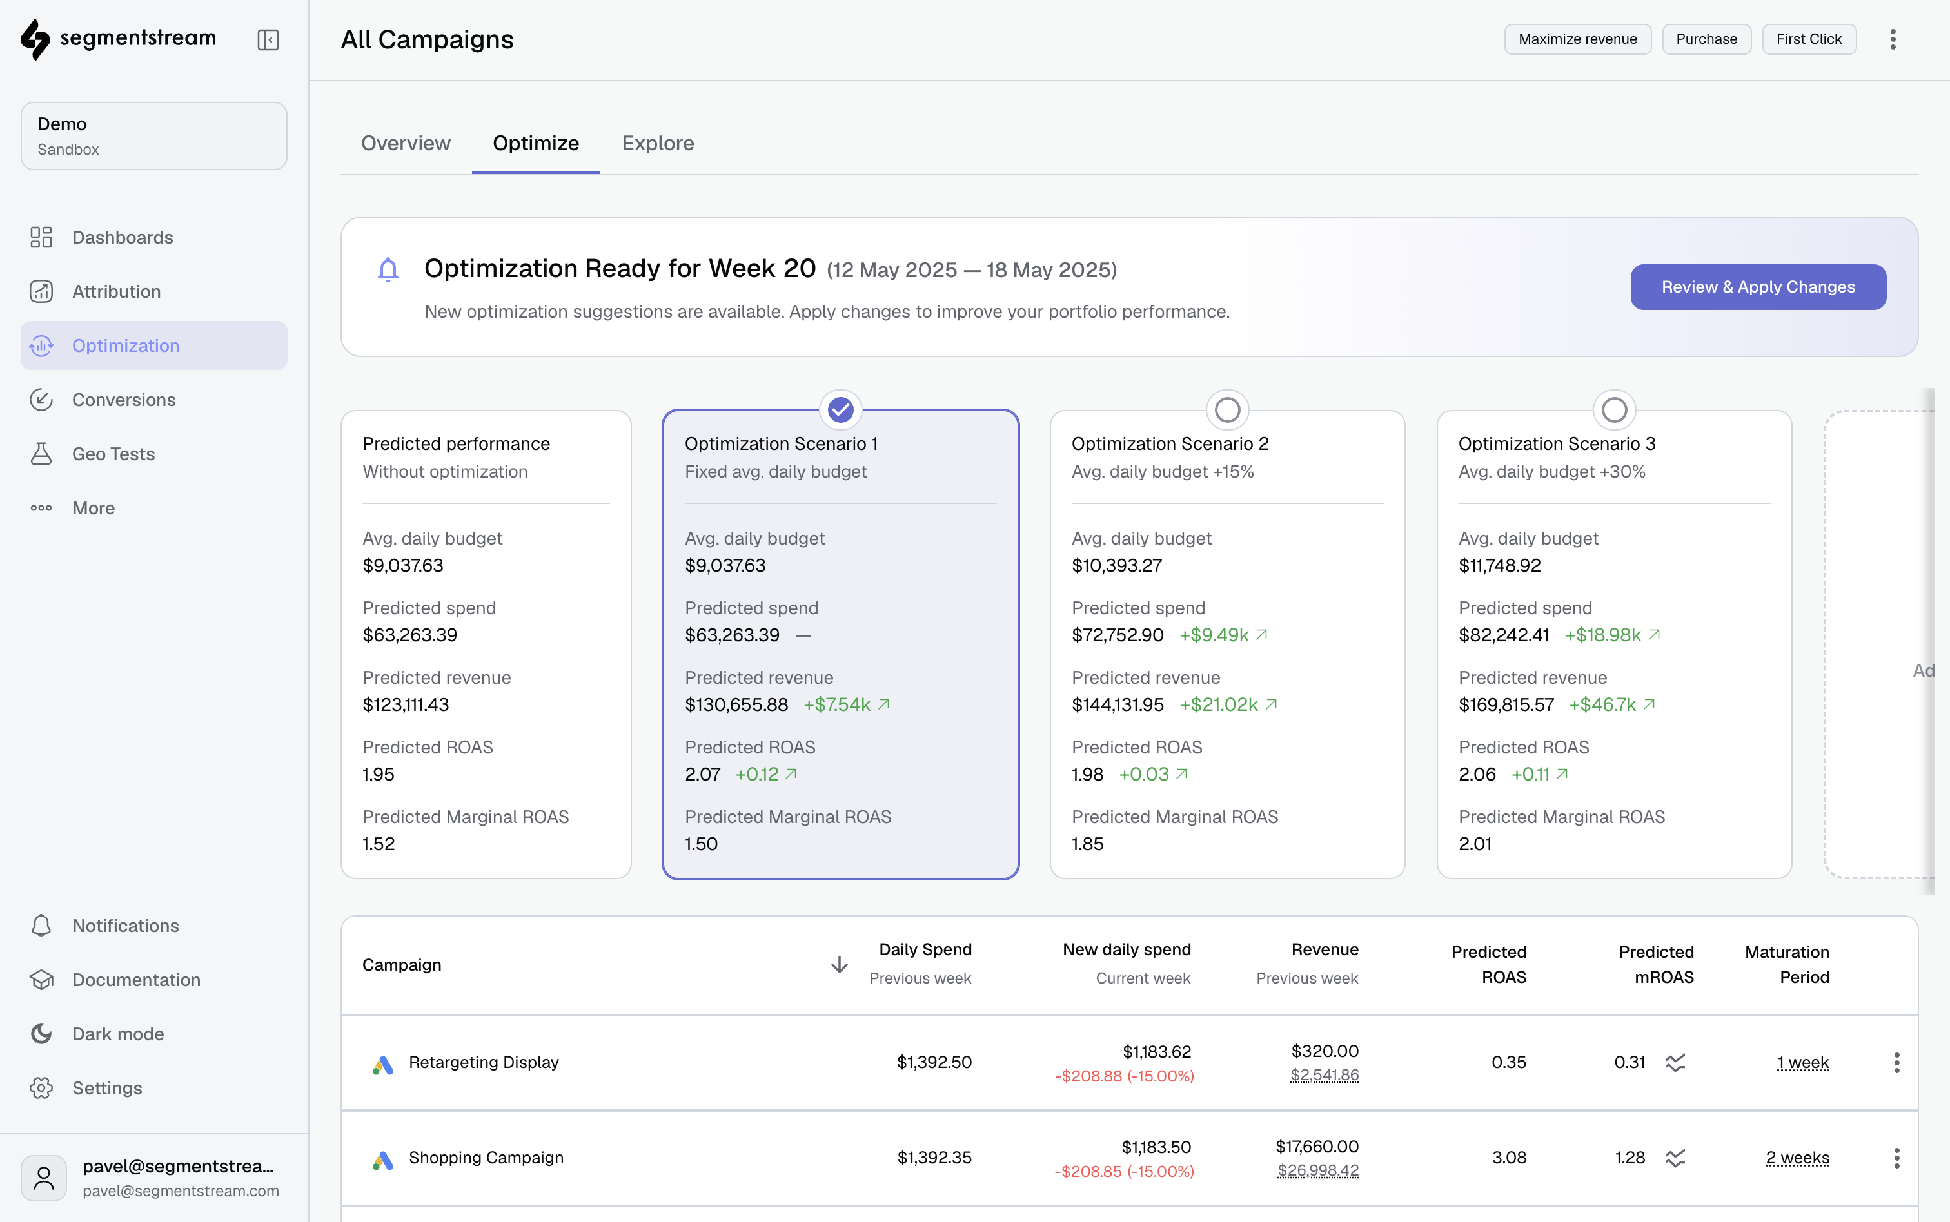
Task: Open Documentation from the sidebar
Action: coord(153,980)
